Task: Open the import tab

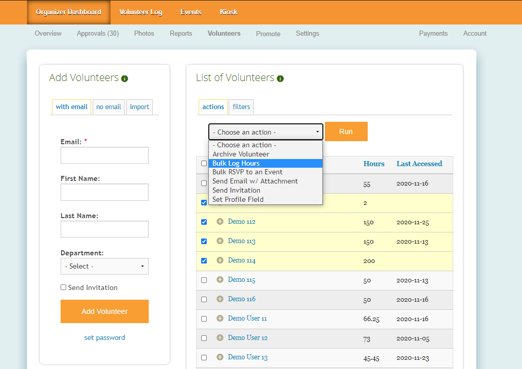Action: point(139,107)
